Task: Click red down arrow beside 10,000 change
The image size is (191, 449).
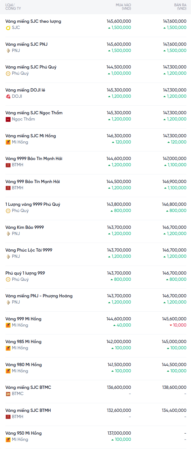Action: click(x=171, y=325)
